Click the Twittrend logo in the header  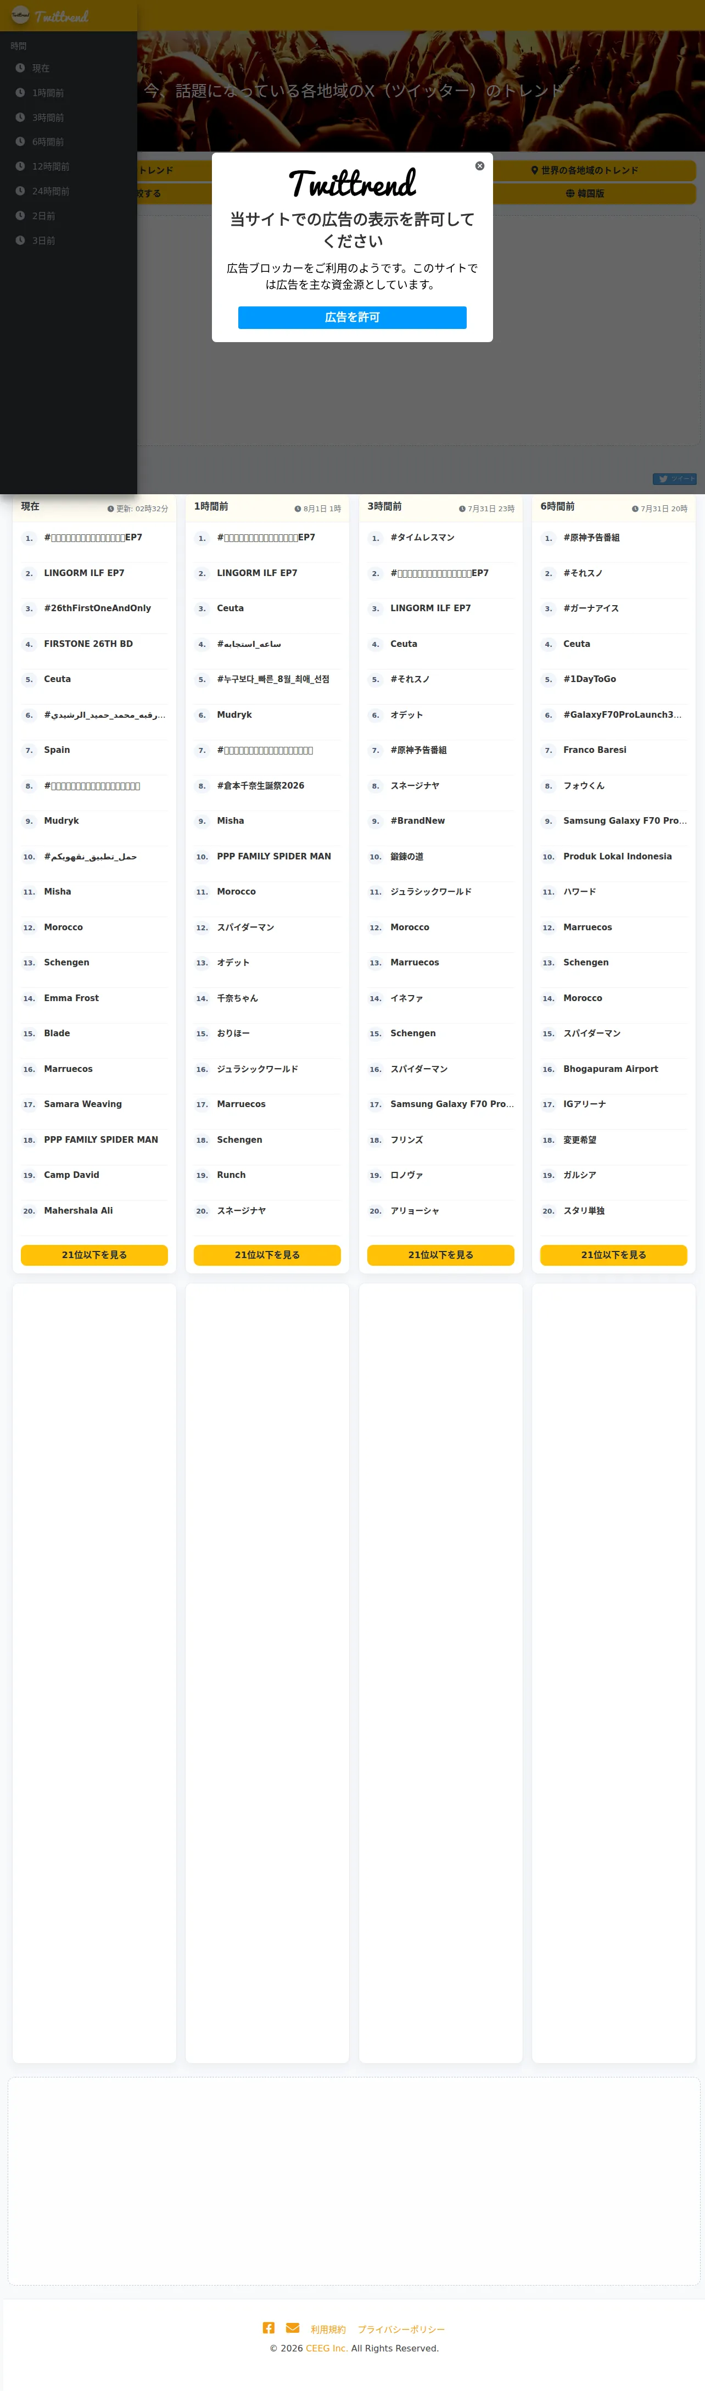50,16
